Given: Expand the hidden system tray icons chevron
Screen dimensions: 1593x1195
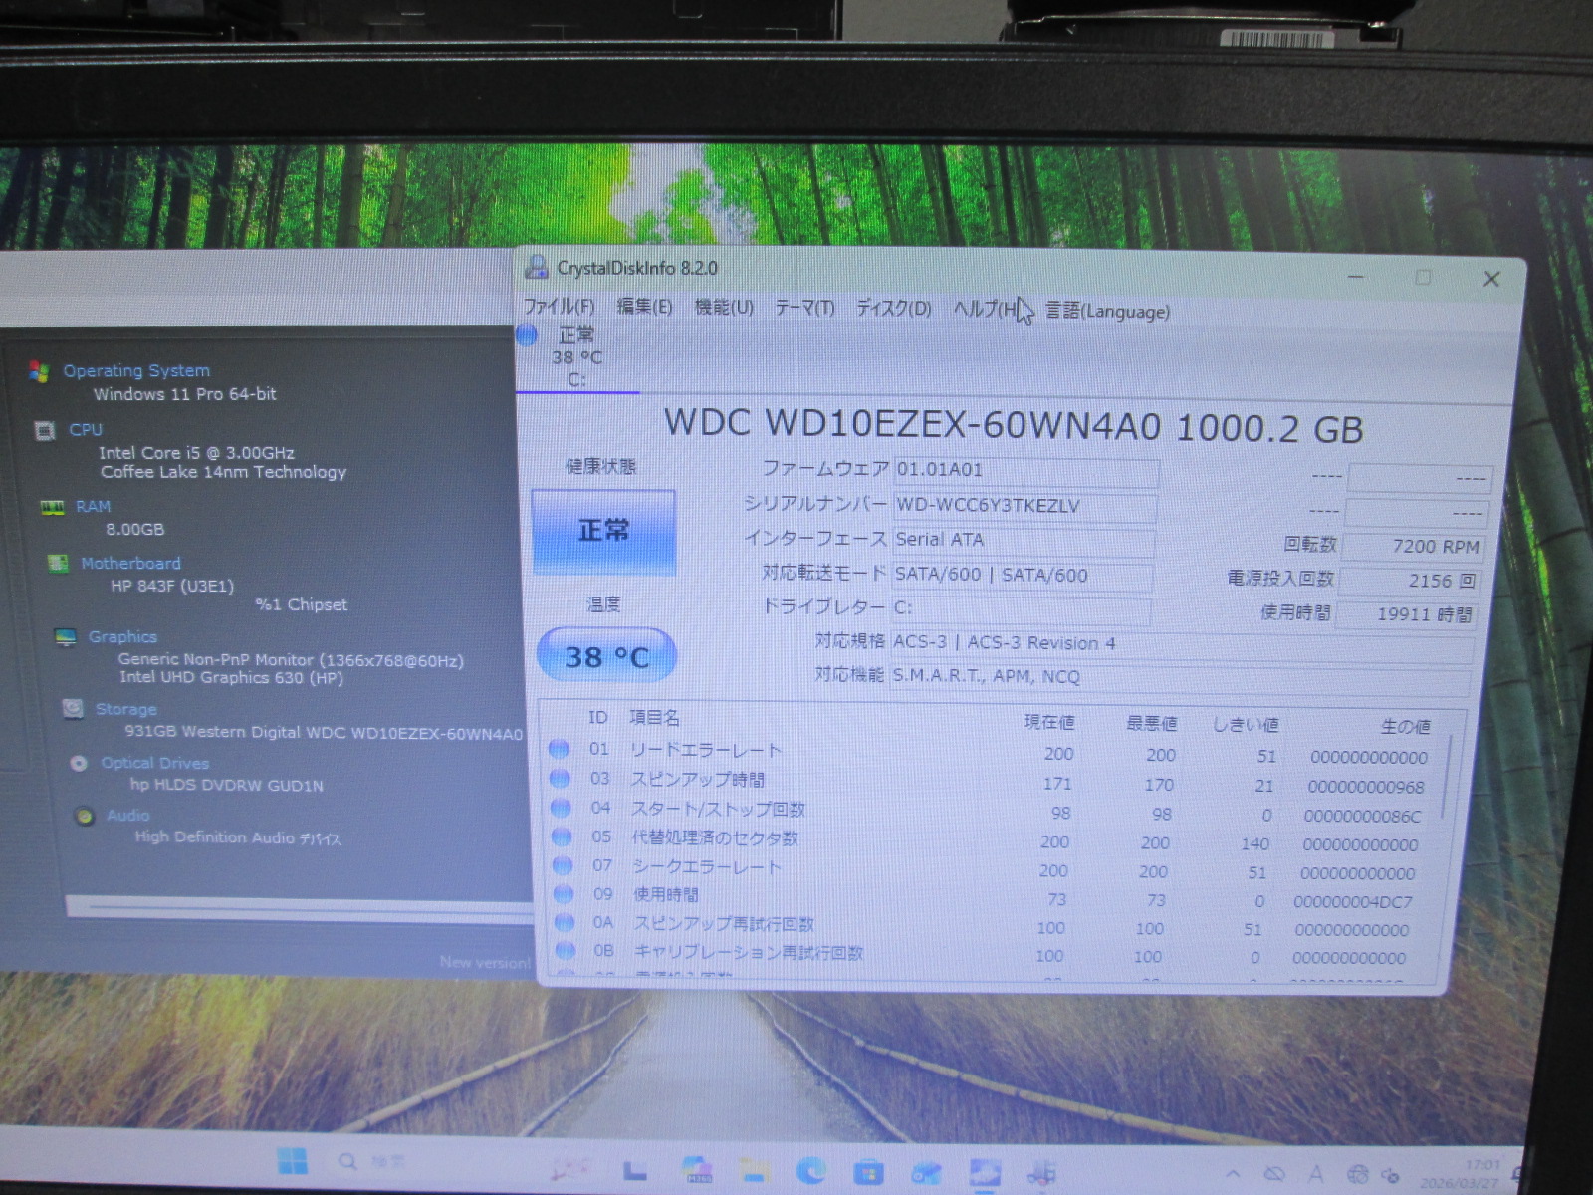Looking at the screenshot, I should (1233, 1174).
